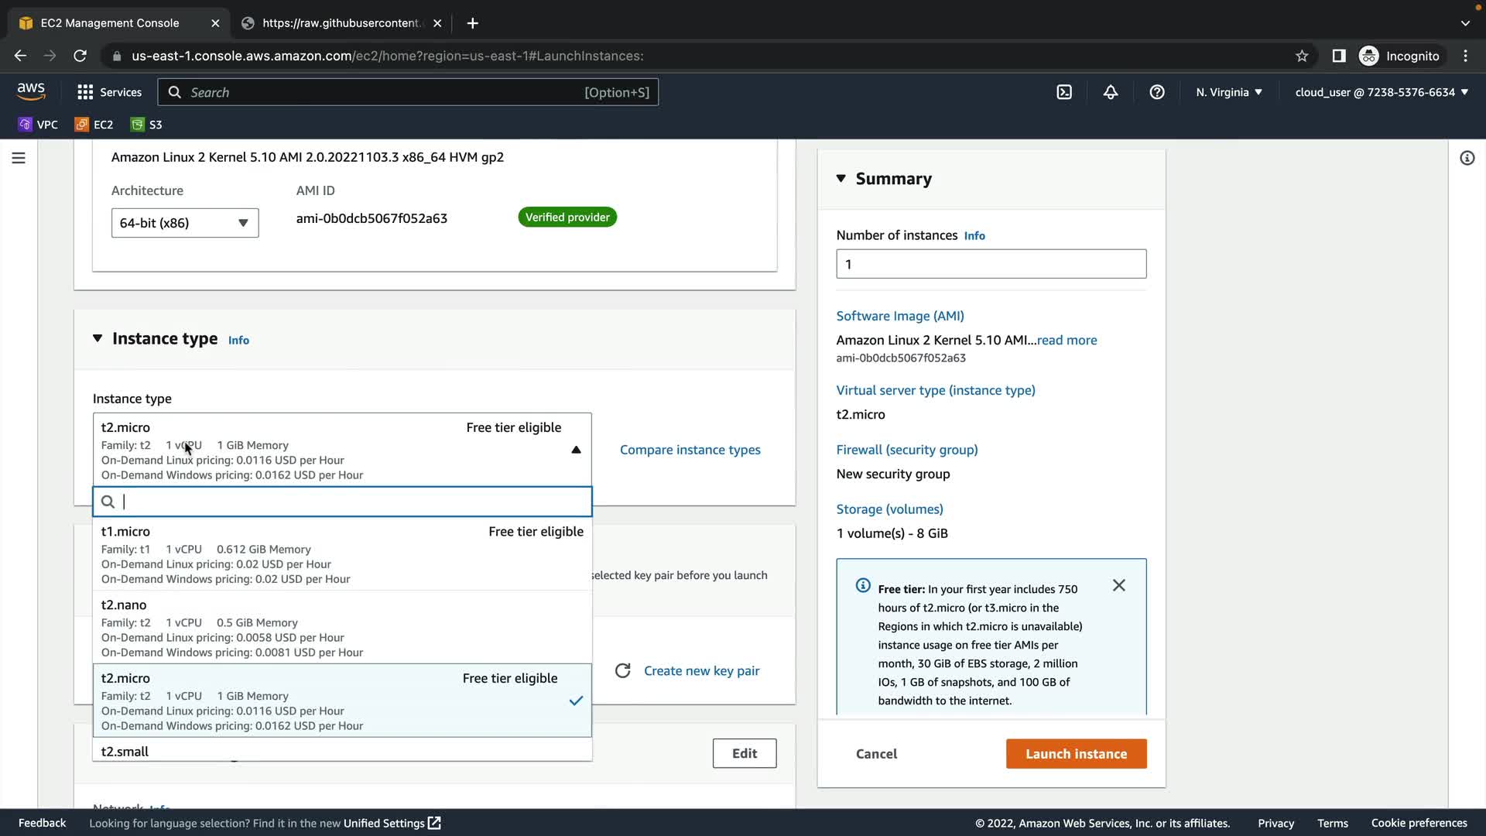This screenshot has height=836, width=1486.
Task: Open the help question mark icon
Action: 1157,92
